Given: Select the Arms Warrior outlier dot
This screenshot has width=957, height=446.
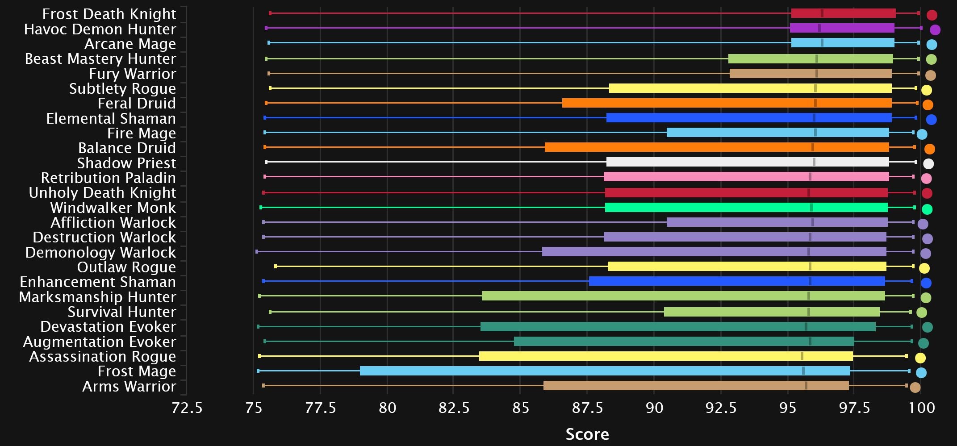Looking at the screenshot, I should pyautogui.click(x=915, y=388).
